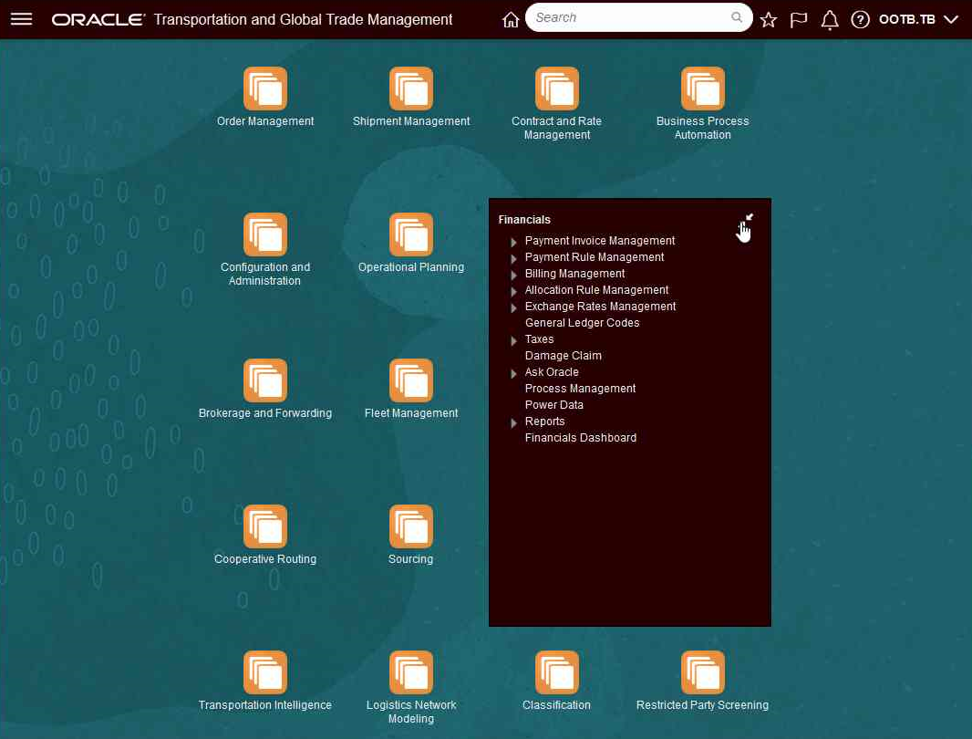Select Payment Invoice Management label
972x739 pixels.
pos(599,241)
